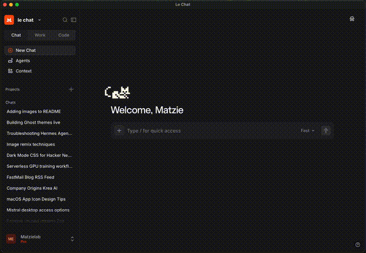Open chat 'Mistral desktop access options'
Viewport: 366px width, 253px height.
pyautogui.click(x=39, y=210)
